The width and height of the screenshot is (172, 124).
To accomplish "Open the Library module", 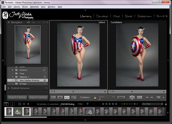I will (86, 16).
